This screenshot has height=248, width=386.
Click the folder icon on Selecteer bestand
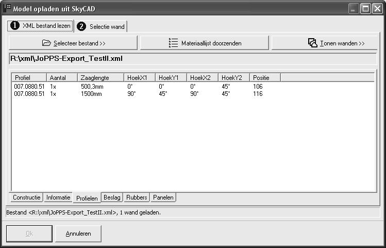click(x=46, y=43)
